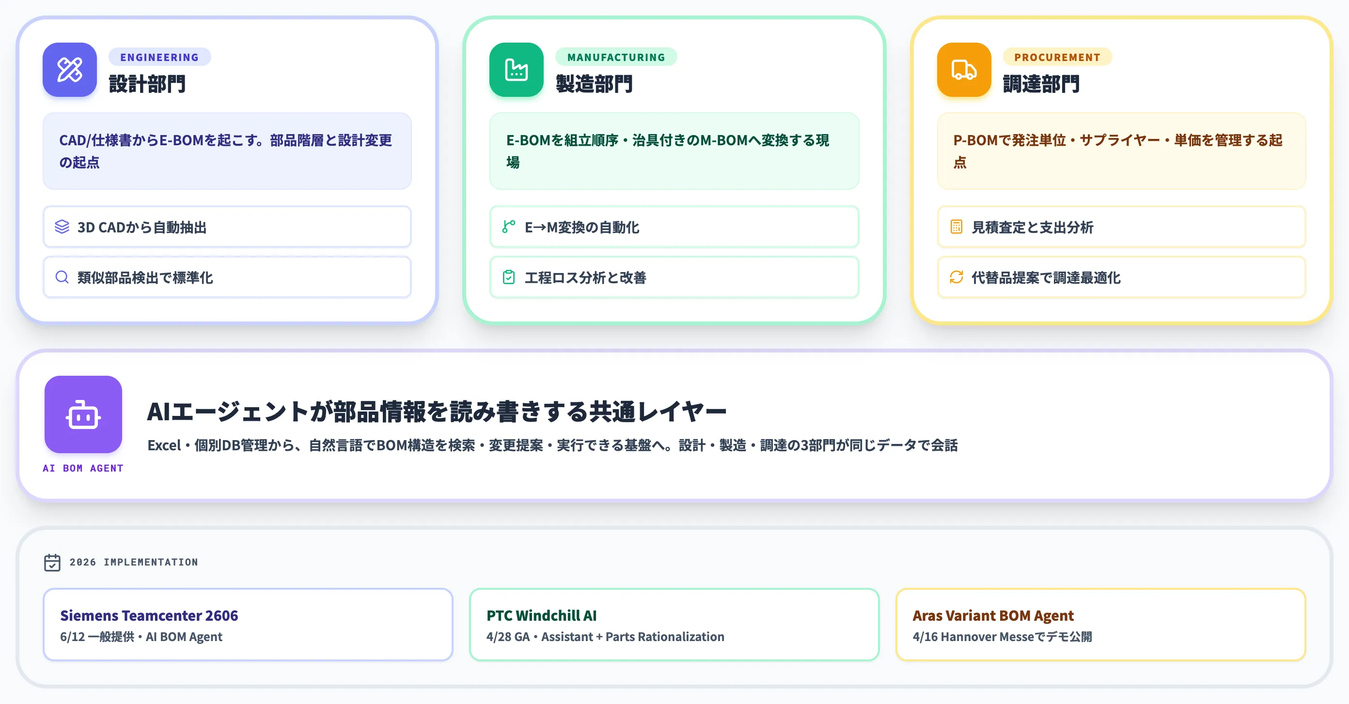Click the refresh icon next to 代替品提案で調達最適化
The height and width of the screenshot is (704, 1349).
[956, 277]
